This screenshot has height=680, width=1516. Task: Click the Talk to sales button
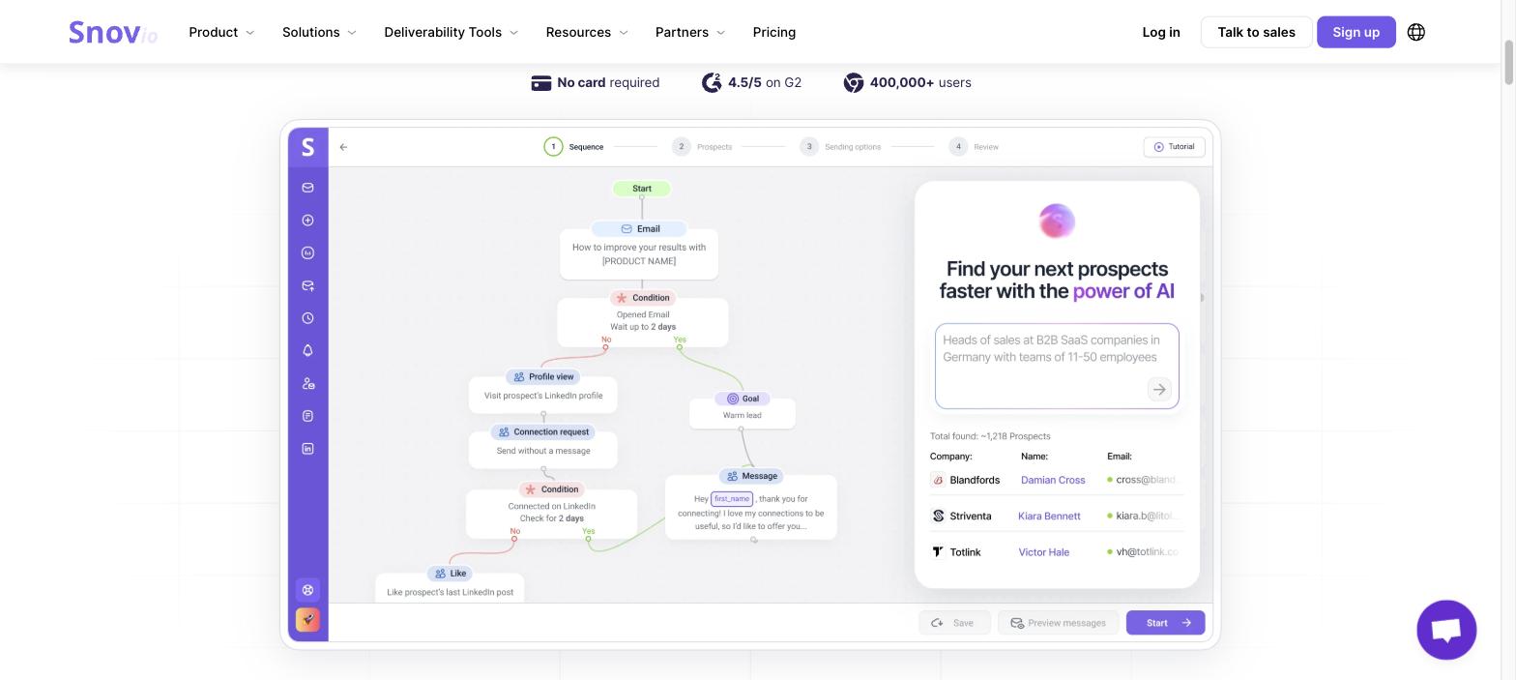pos(1256,32)
